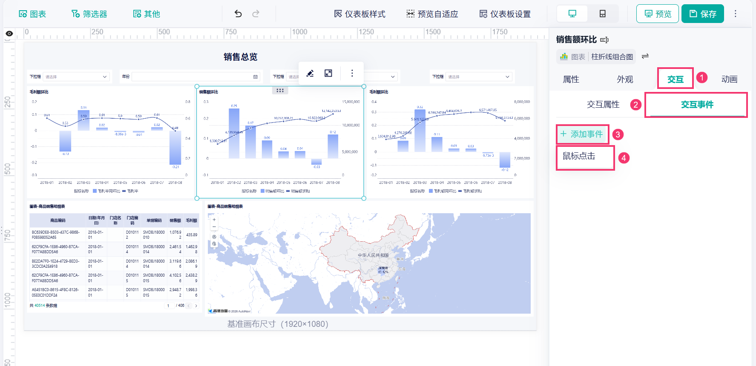Click the fullscreen expand icon on chart toolbar
The height and width of the screenshot is (366, 756).
tap(328, 73)
